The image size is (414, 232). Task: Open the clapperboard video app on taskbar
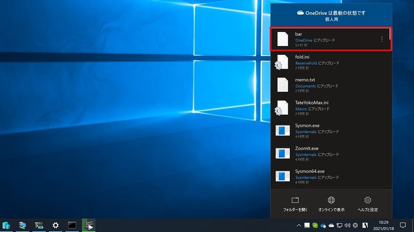tap(89, 225)
